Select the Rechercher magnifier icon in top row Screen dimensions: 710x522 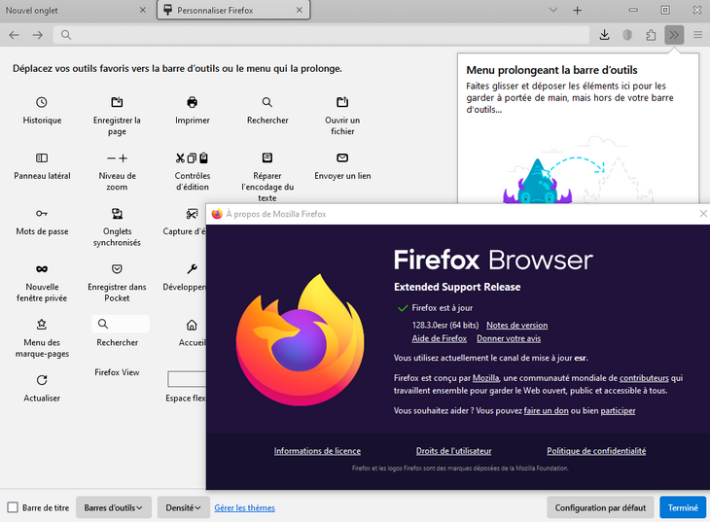tap(267, 102)
